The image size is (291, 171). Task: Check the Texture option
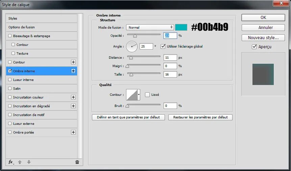[13, 53]
